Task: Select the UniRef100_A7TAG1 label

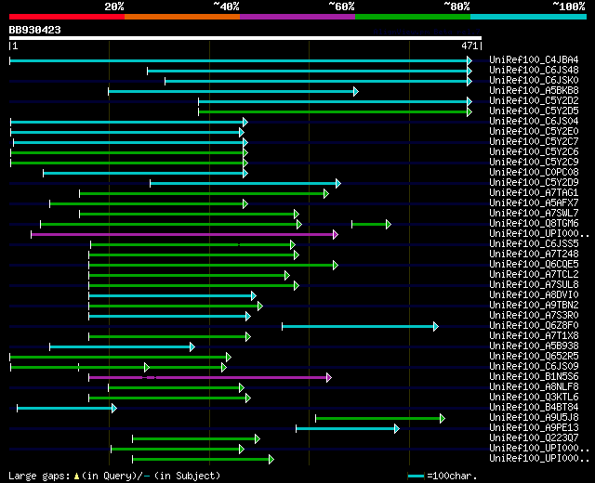Action: 534,193
